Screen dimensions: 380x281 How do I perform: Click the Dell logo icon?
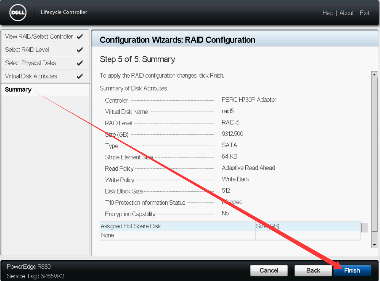(18, 13)
